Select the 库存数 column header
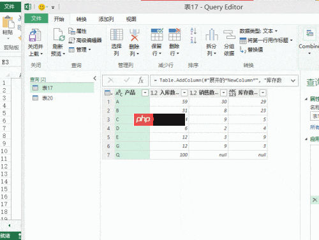The width and height of the screenshot is (319, 240). click(248, 93)
